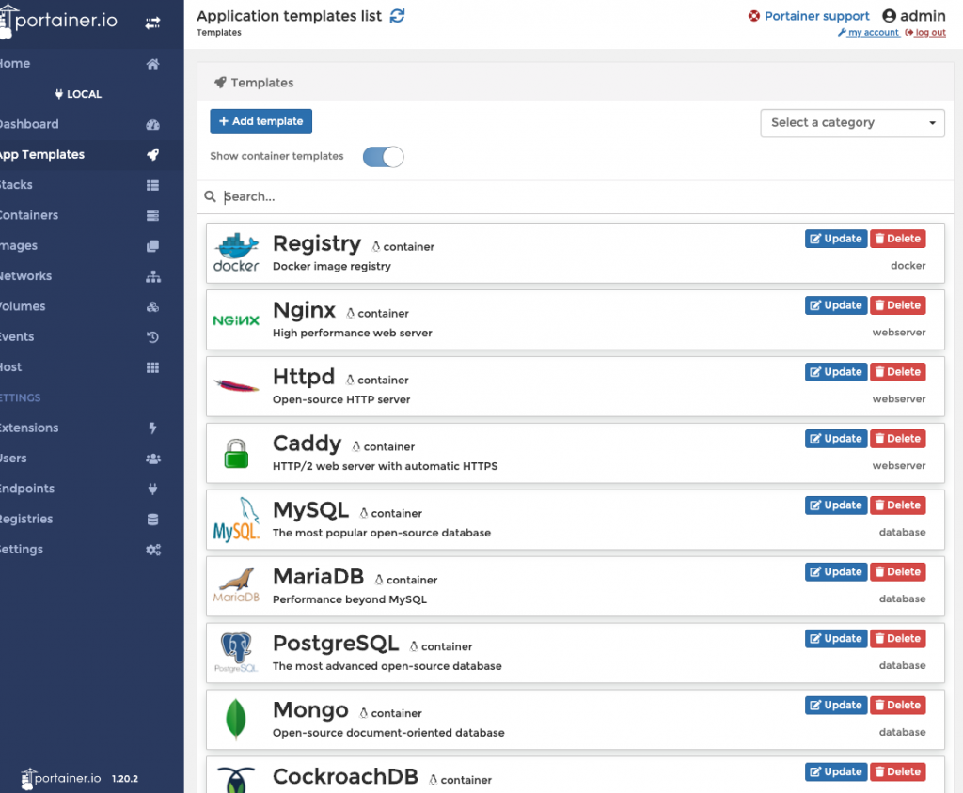The width and height of the screenshot is (963, 793).
Task: Click the Mongo green leaf logo
Action: [236, 720]
